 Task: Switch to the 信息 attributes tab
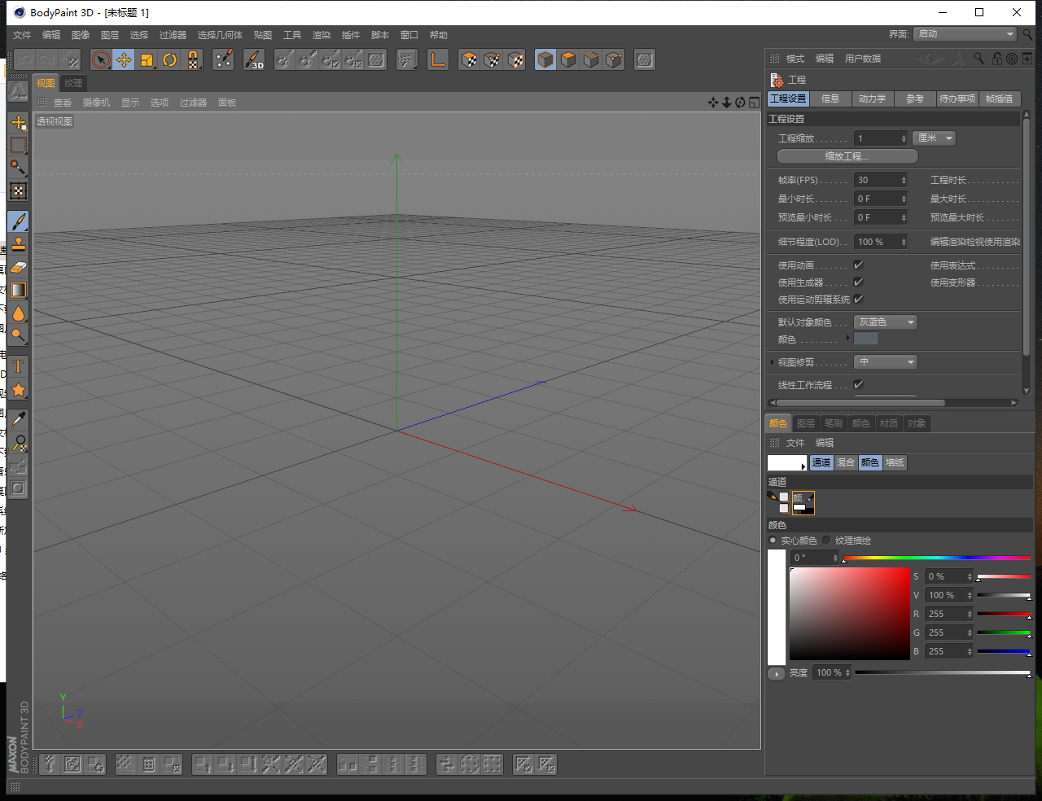[830, 98]
